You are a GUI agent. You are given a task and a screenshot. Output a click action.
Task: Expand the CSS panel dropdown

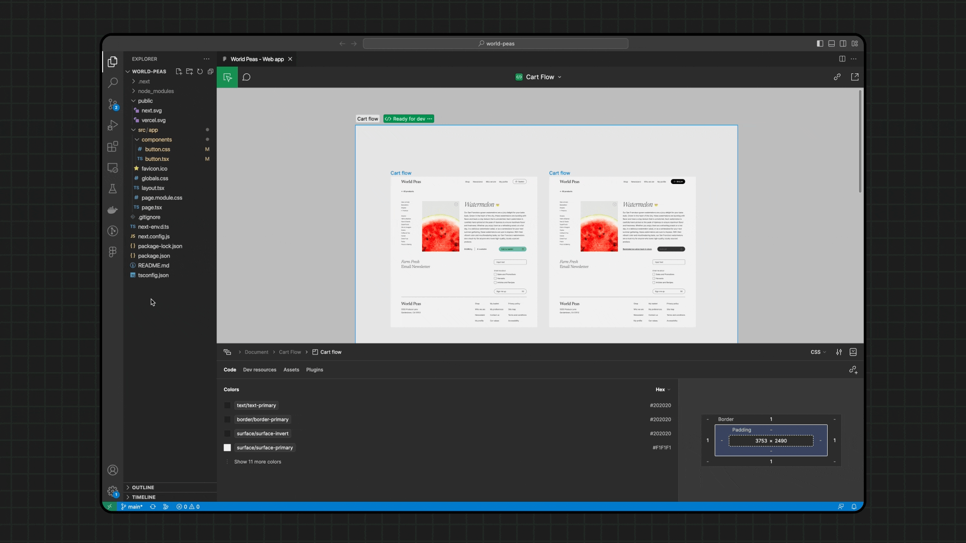coord(818,351)
